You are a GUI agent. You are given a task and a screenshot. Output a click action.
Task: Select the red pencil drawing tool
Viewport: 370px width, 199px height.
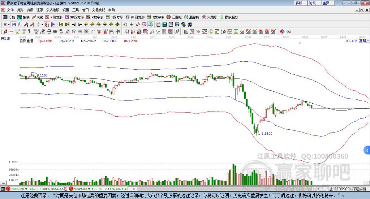pos(5,31)
